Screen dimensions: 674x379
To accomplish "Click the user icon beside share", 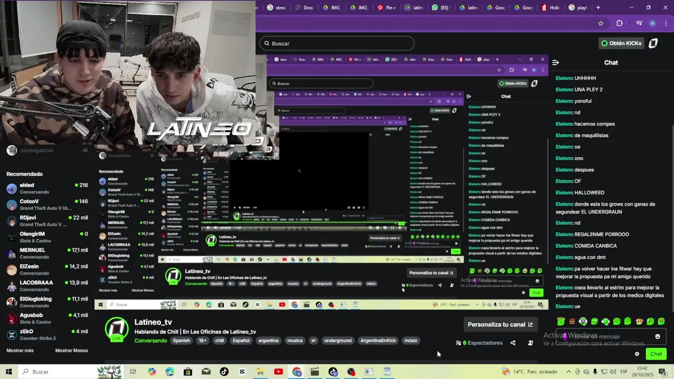I will coord(530,343).
